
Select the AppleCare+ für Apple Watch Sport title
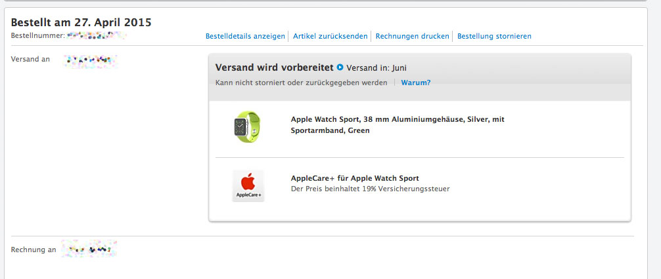point(355,178)
